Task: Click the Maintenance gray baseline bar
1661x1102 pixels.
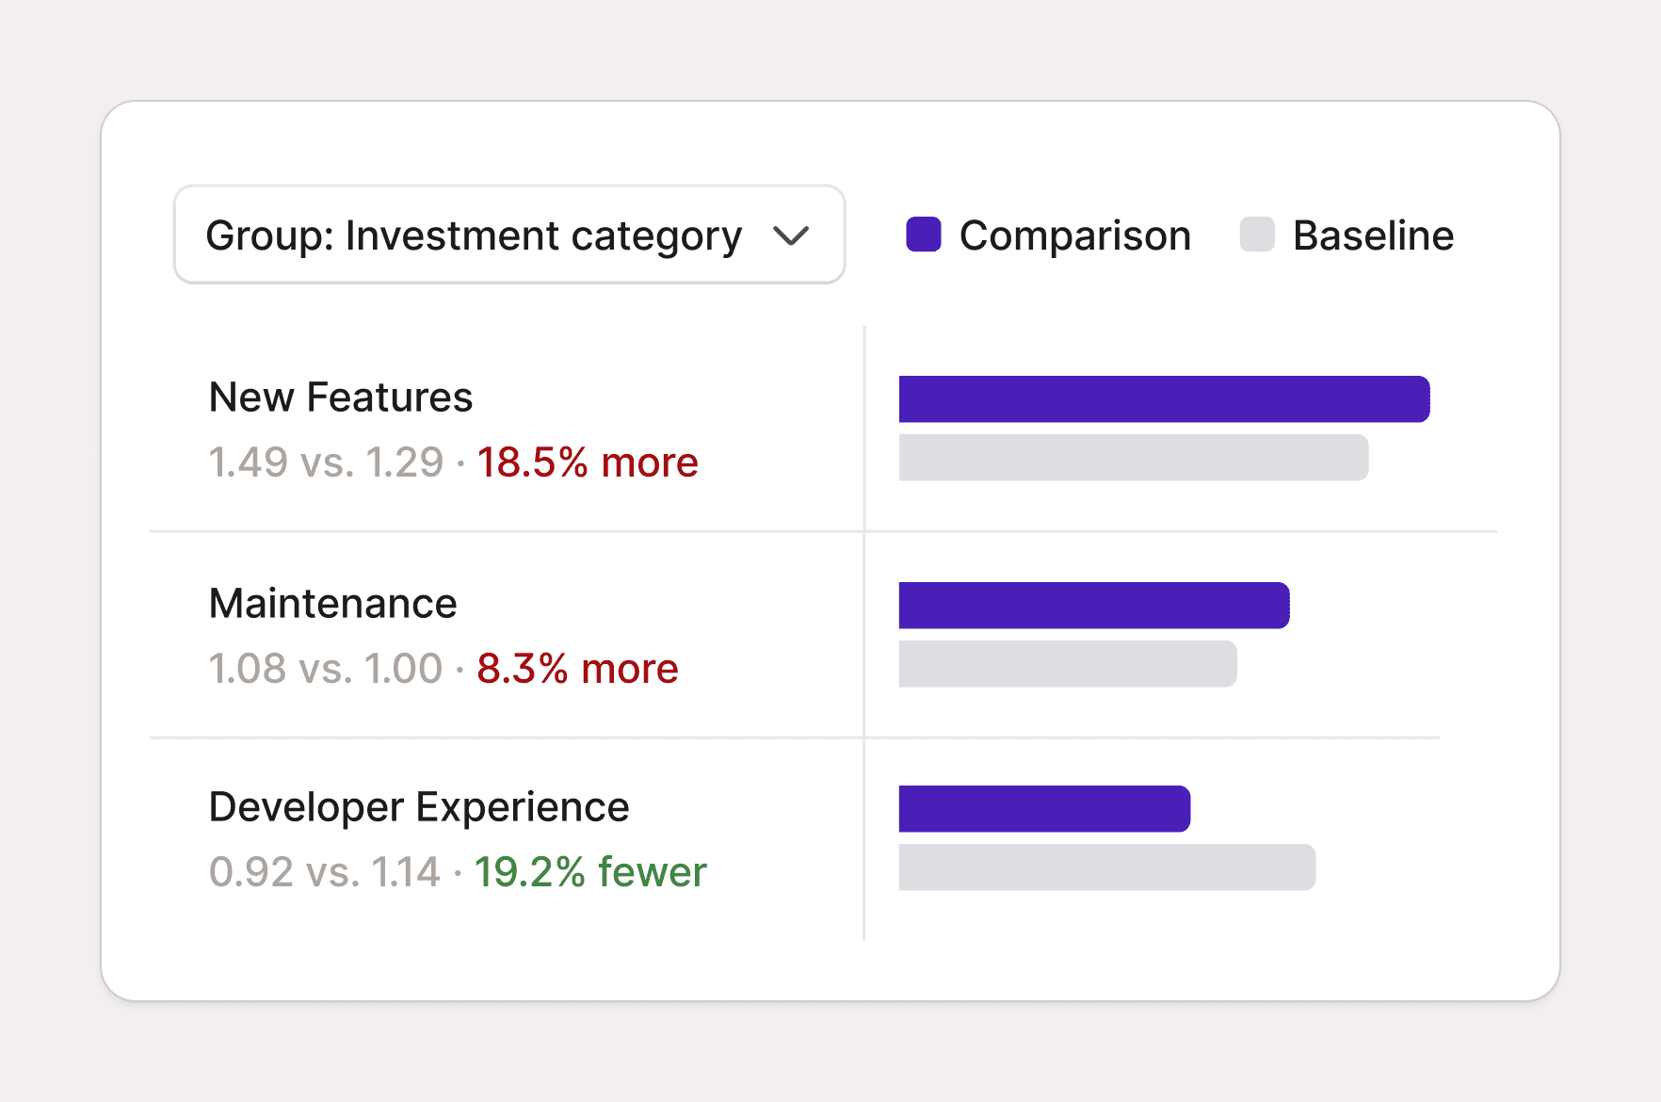Action: tap(1067, 664)
